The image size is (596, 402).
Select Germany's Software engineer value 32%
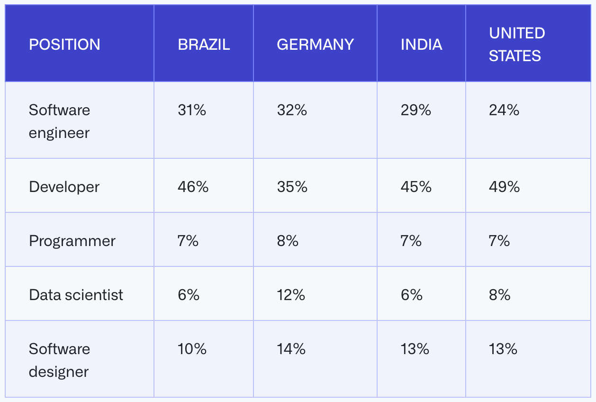coord(292,110)
